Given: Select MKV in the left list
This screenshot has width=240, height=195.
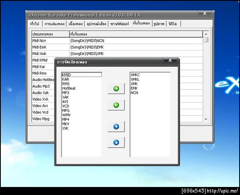Looking at the screenshot, I should point(82,124).
